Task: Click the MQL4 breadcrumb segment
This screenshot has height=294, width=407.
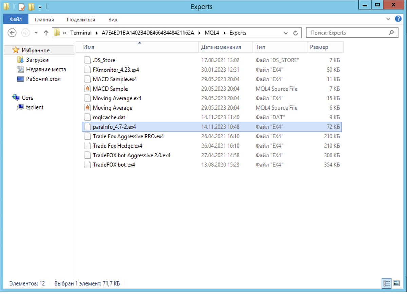Action: point(212,33)
